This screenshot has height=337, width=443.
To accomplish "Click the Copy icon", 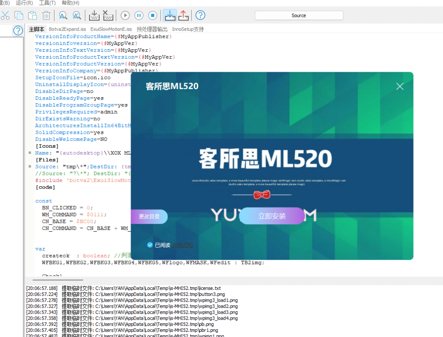I will 19,15.
